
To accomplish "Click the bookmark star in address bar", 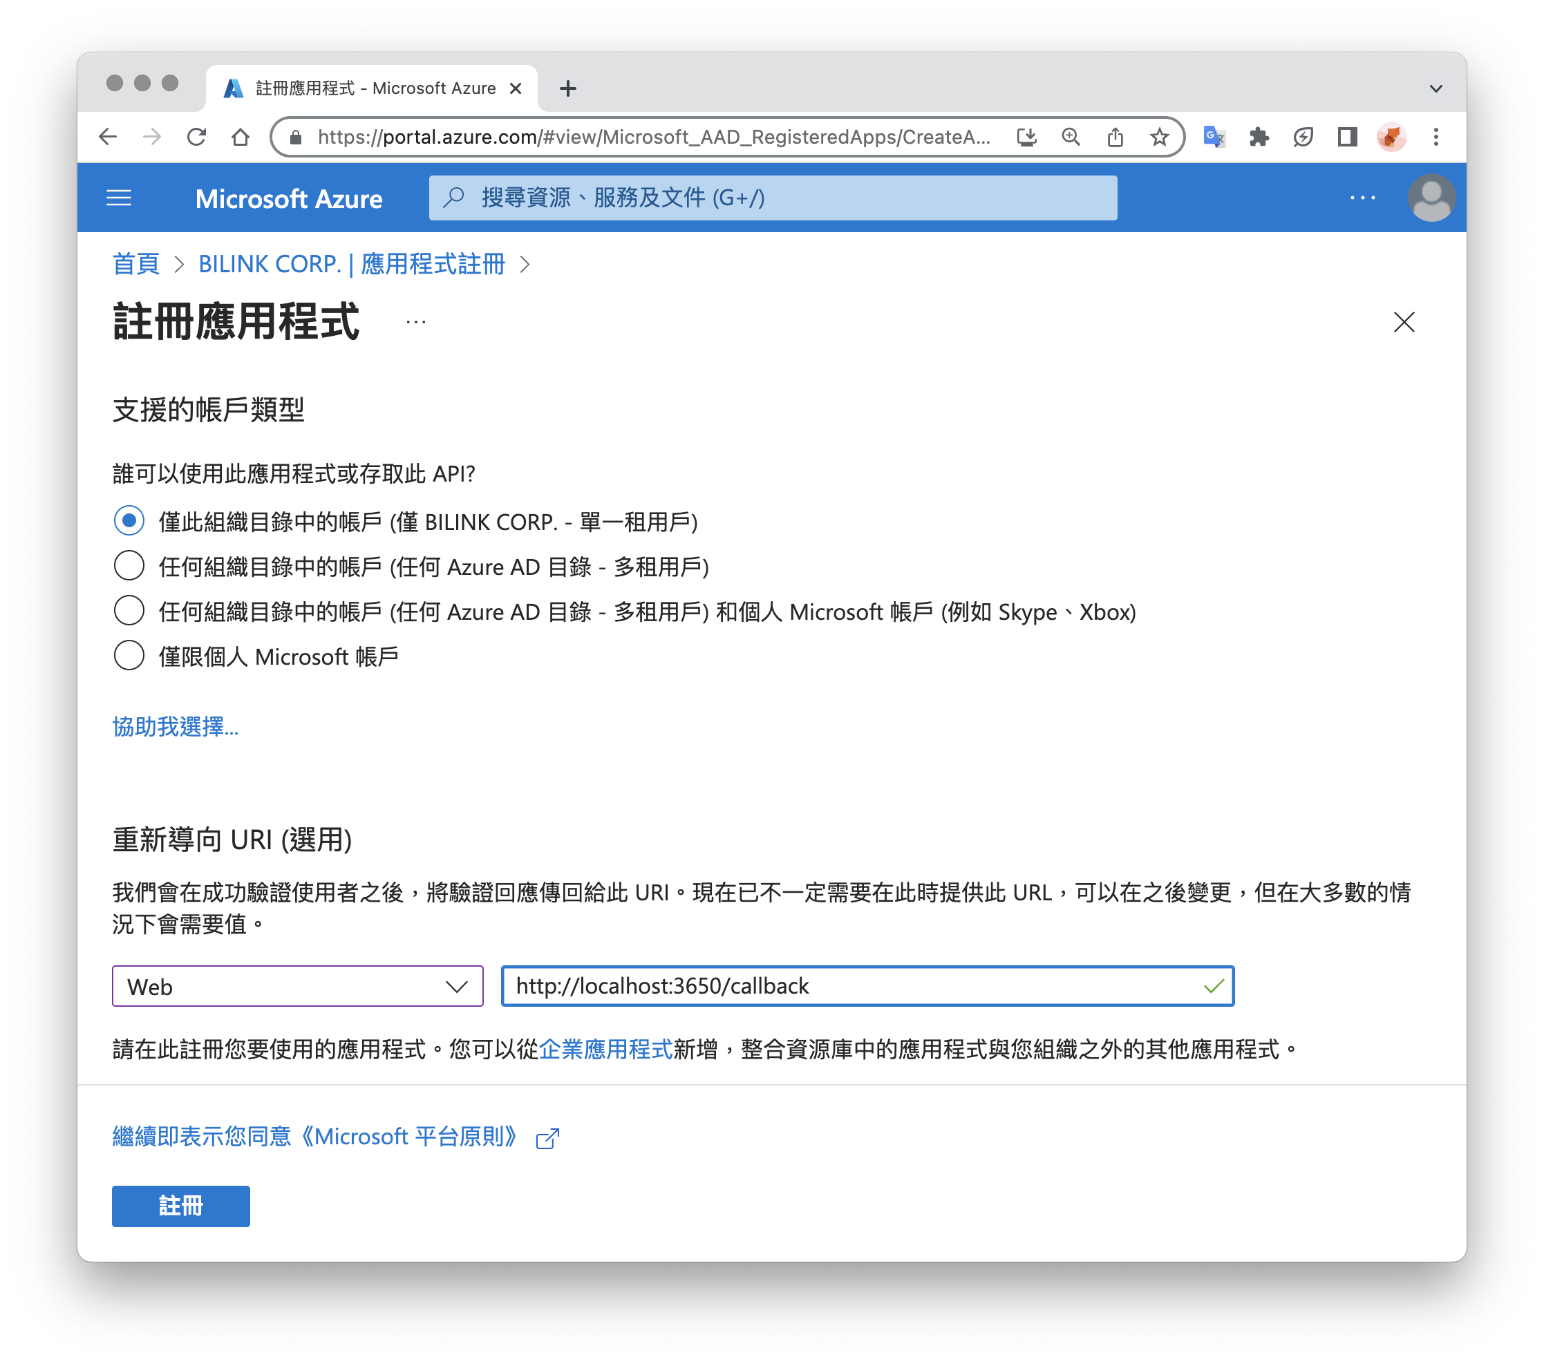I will point(1159,137).
